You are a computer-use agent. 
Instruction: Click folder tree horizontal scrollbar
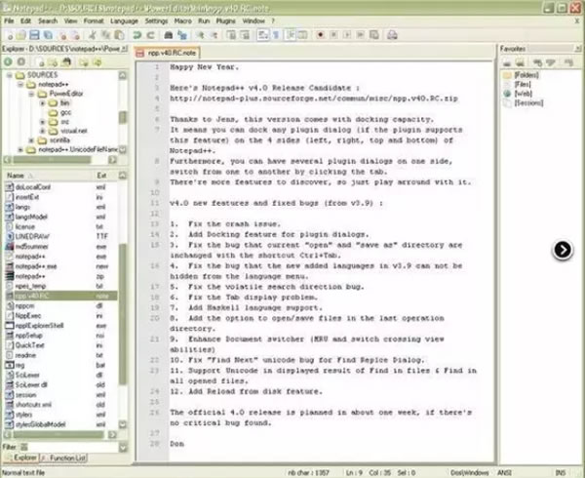pyautogui.click(x=53, y=160)
